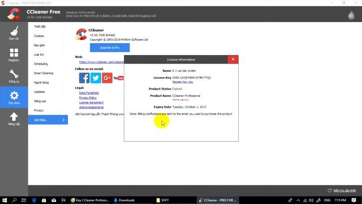This screenshot has width=362, height=204.
Task: Open the License Agreement link
Action: [x=91, y=103]
